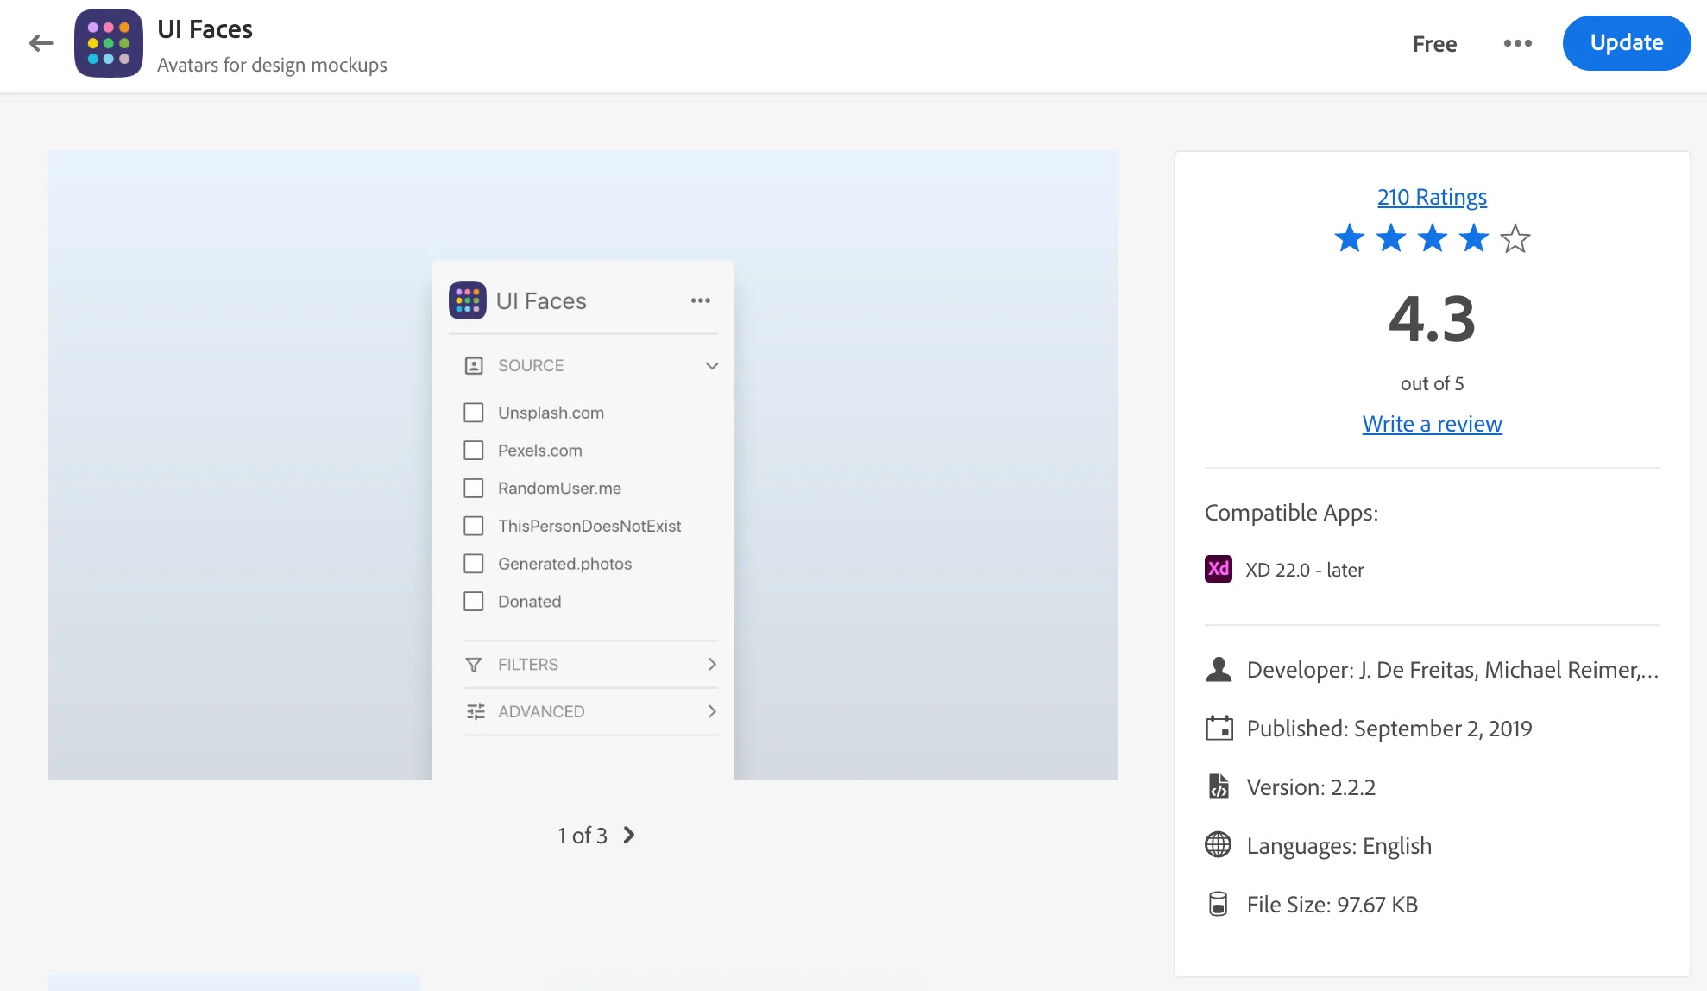Expand the ADVANCED section chevron
The height and width of the screenshot is (991, 1707).
click(712, 711)
